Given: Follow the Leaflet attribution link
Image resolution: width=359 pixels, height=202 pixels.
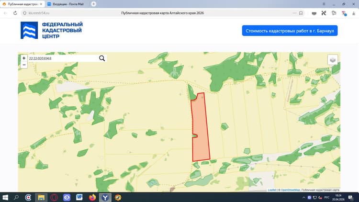Looking at the screenshot, I should coord(272,190).
